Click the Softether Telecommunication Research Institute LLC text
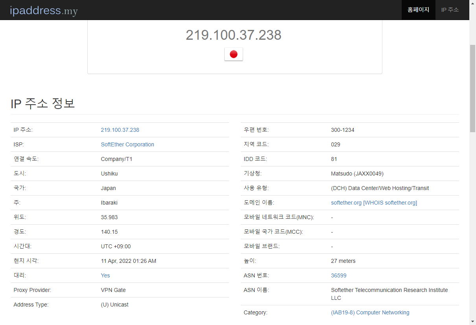The width and height of the screenshot is (476, 325). [x=389, y=294]
